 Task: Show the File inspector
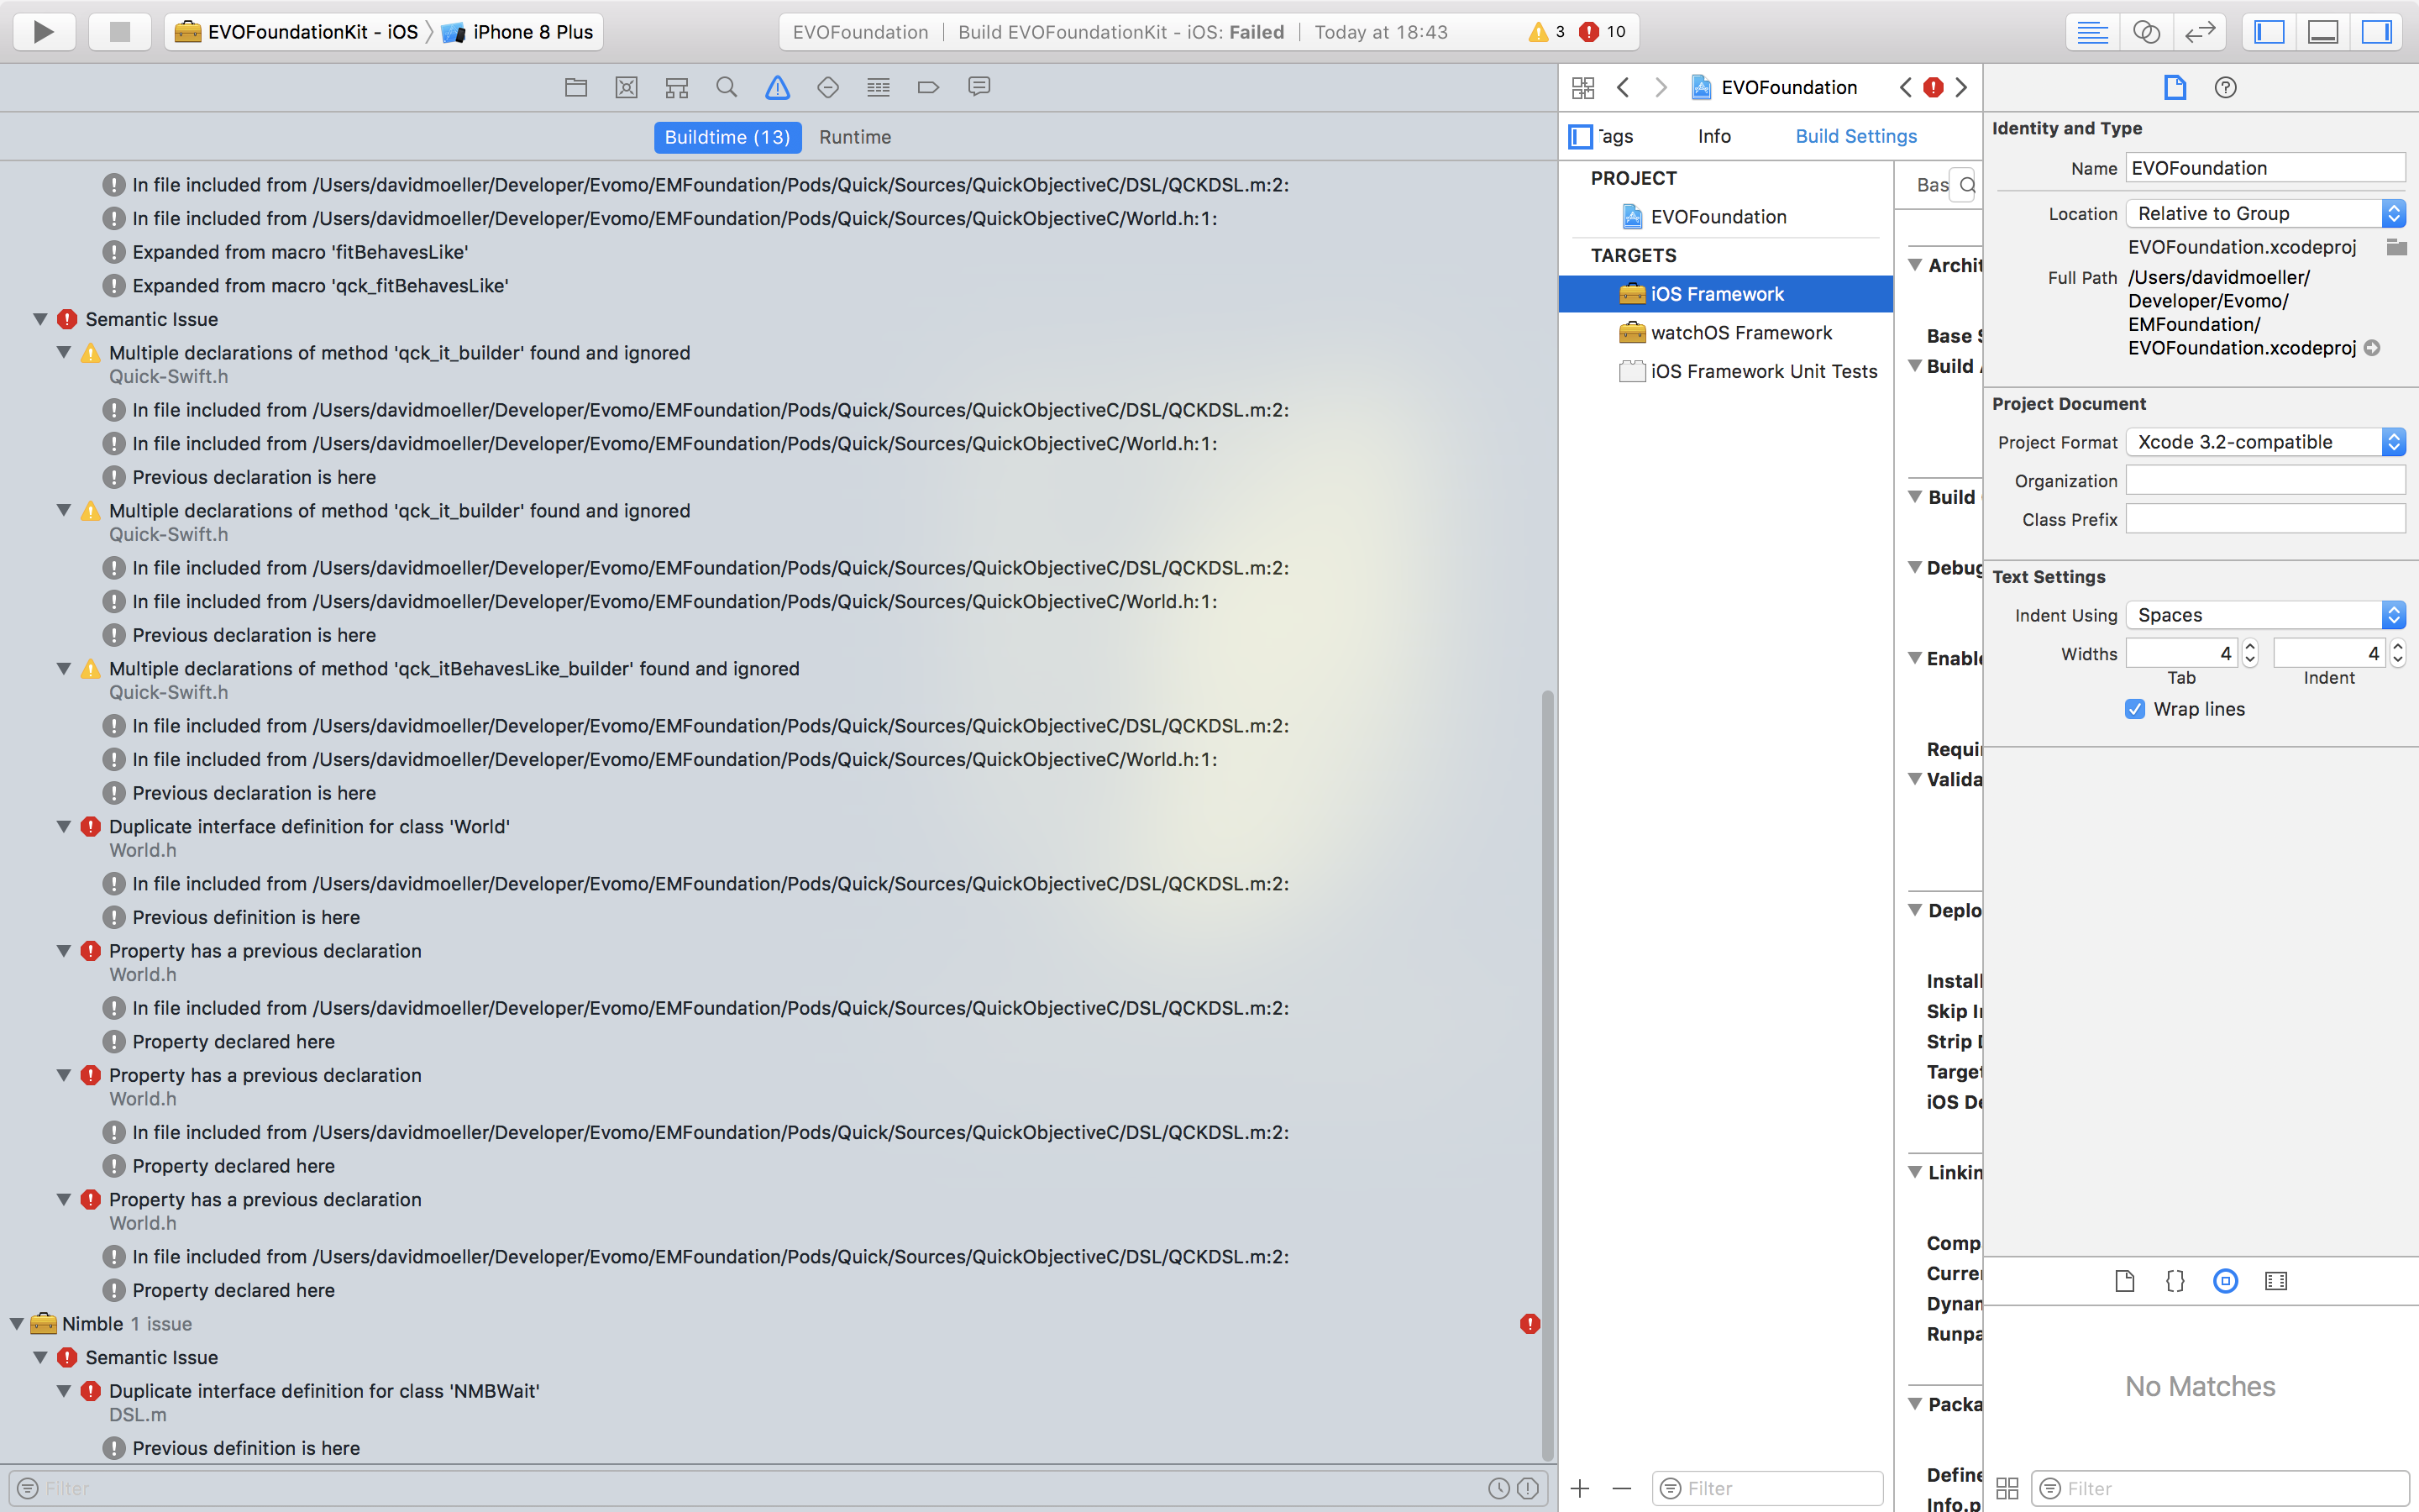tap(2175, 88)
